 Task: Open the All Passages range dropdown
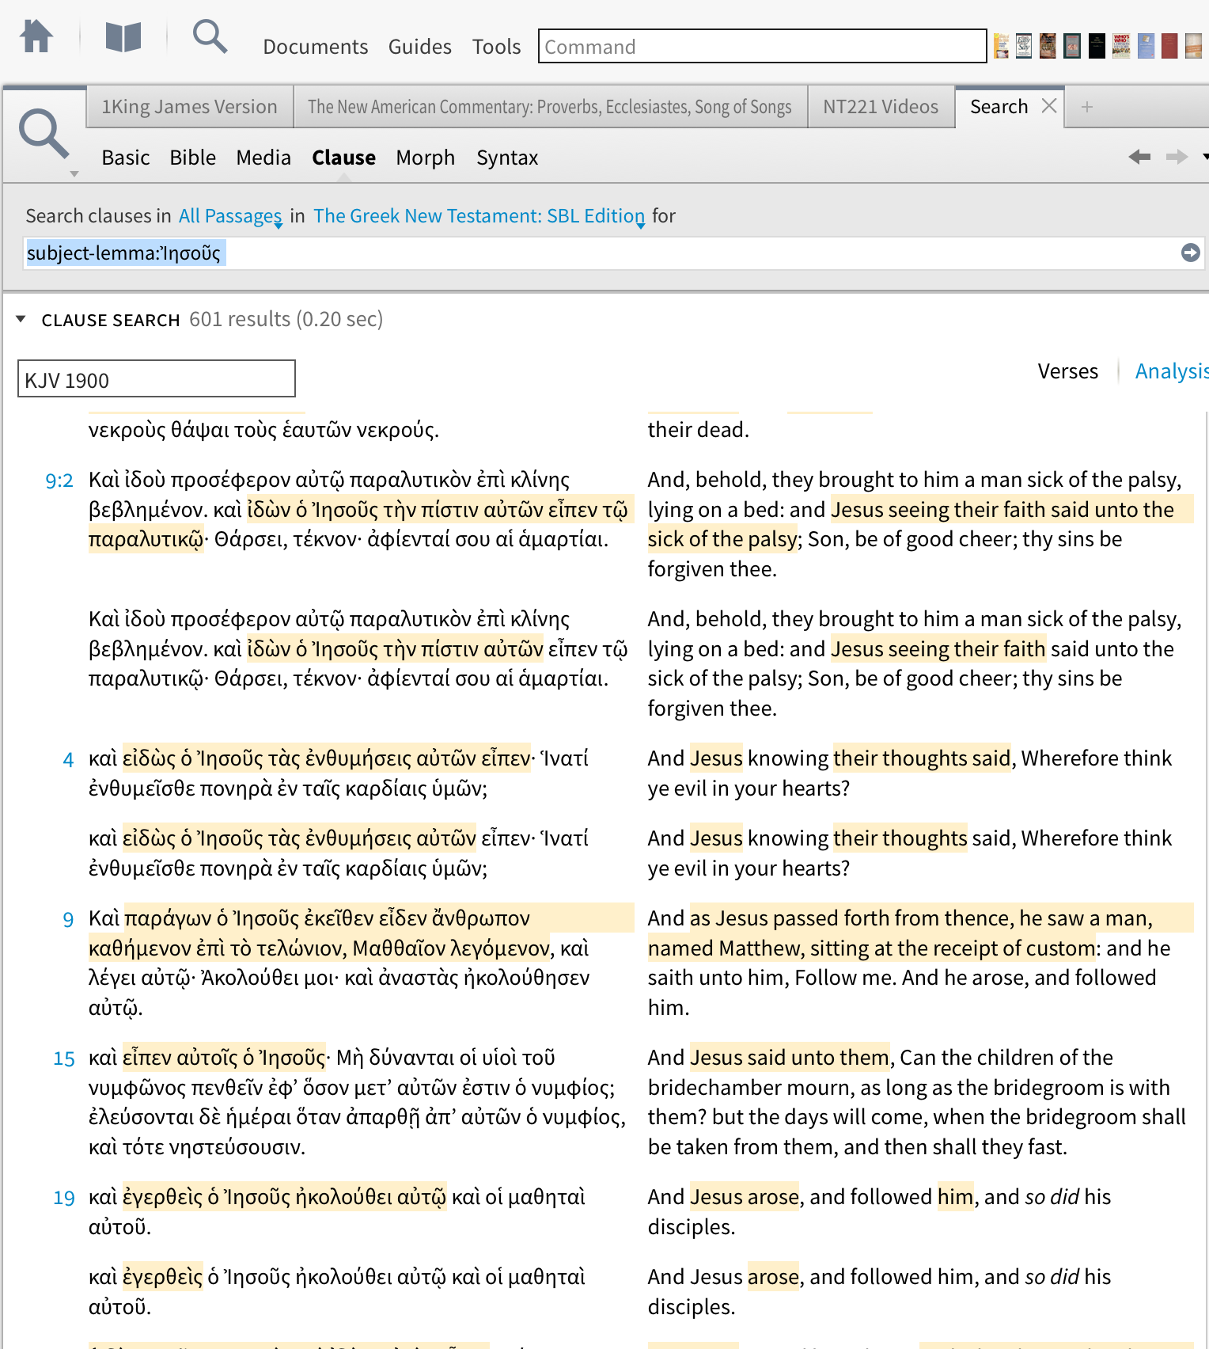click(230, 216)
